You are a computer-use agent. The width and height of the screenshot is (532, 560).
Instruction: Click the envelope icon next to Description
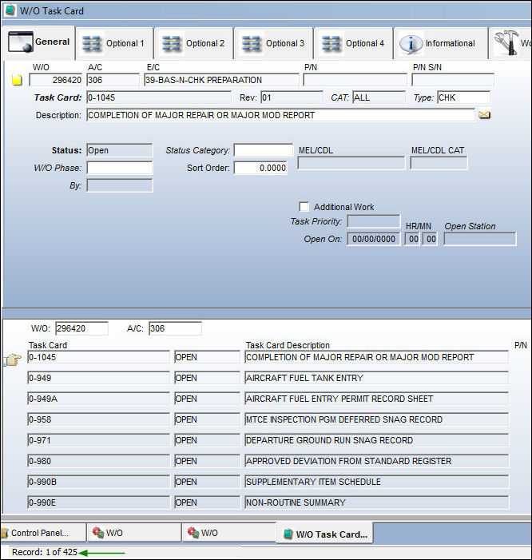485,115
